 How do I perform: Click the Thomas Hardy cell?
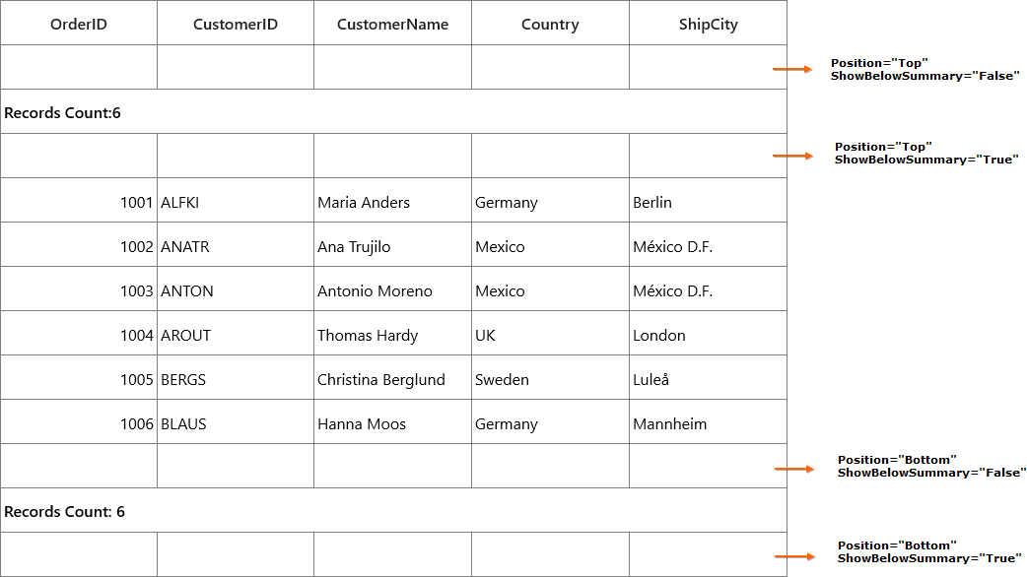pos(392,333)
